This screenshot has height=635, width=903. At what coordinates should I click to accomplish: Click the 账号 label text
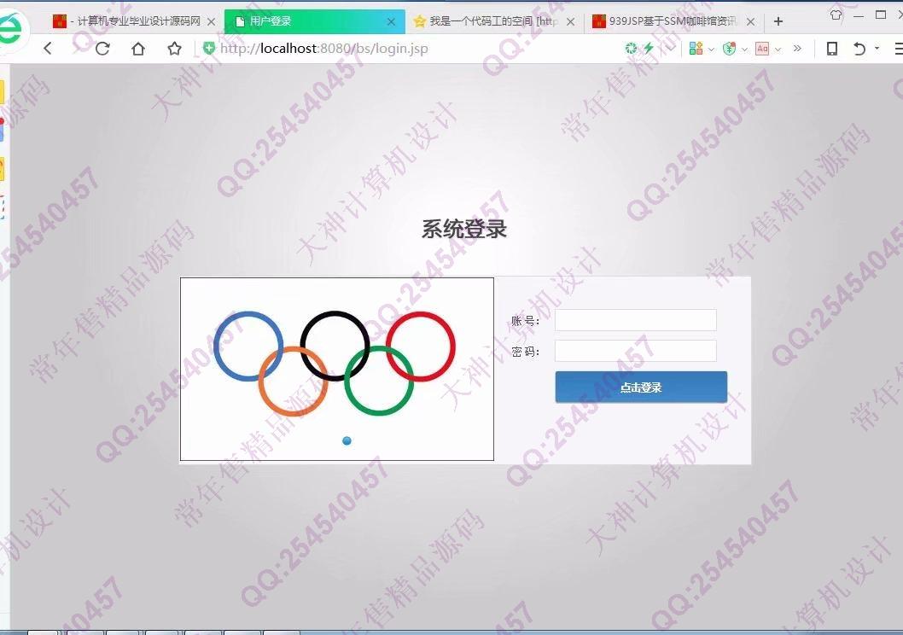(525, 321)
